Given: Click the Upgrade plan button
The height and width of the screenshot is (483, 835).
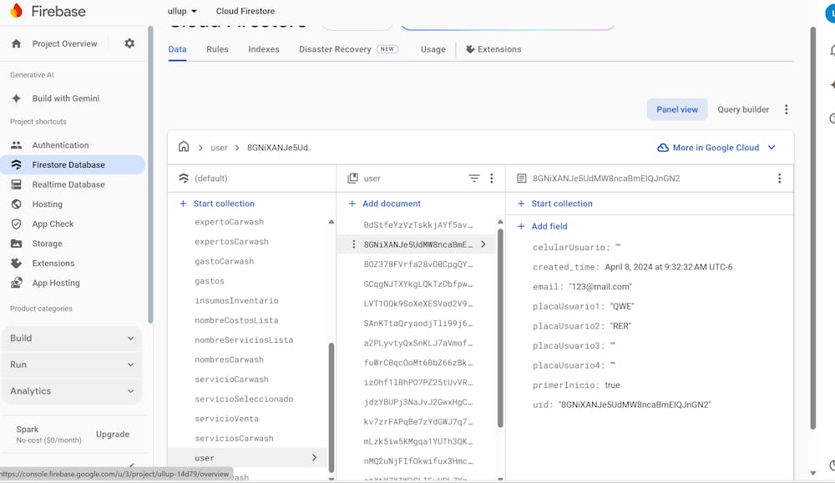Looking at the screenshot, I should (x=113, y=435).
